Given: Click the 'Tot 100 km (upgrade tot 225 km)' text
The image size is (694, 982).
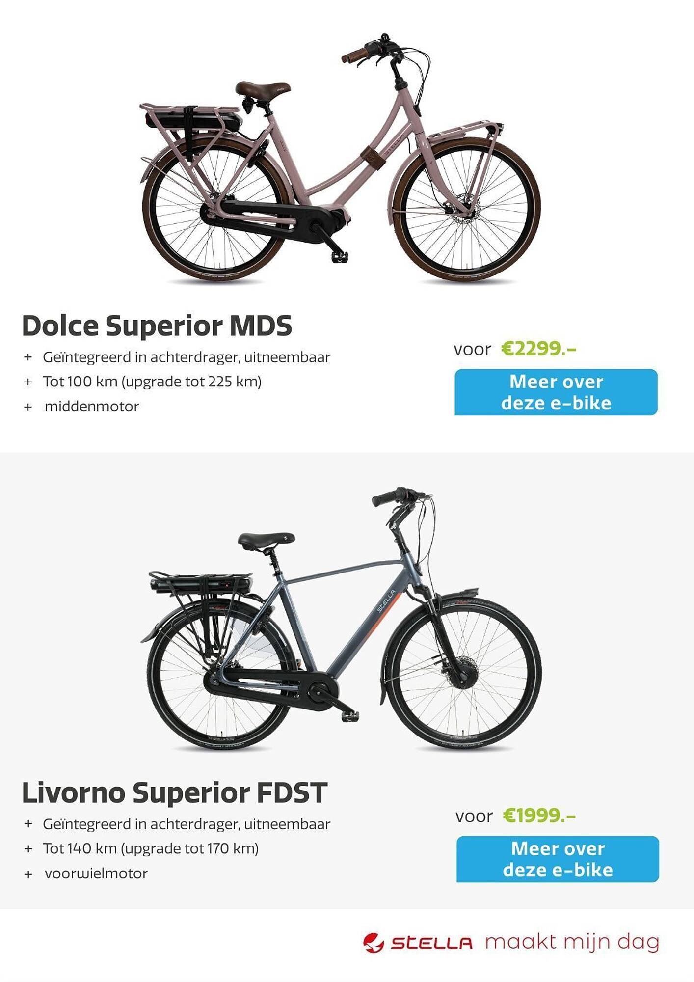Looking at the screenshot, I should 152,382.
